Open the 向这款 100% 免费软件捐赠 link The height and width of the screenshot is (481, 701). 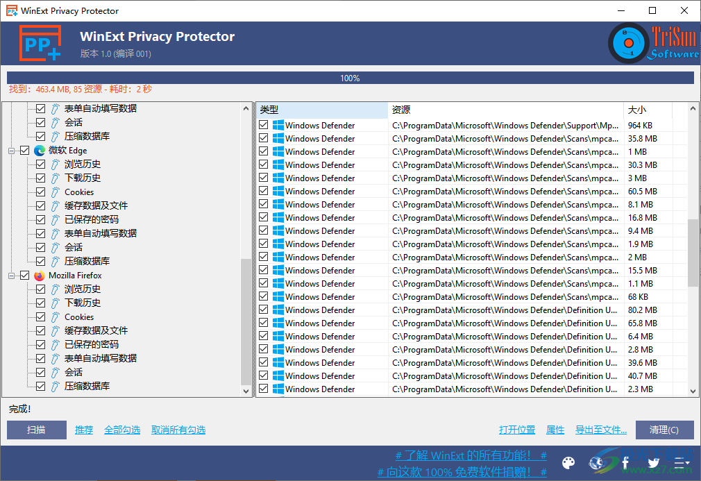[462, 471]
